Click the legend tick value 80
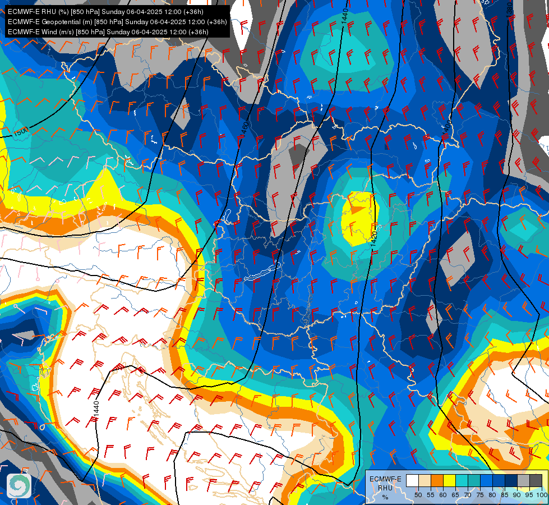Screen dimensions: 549x505 (492, 495)
